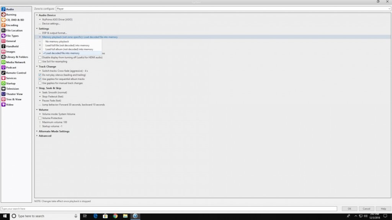This screenshot has height=220, width=392.
Task: Open the File Location category icon
Action: click(3, 31)
